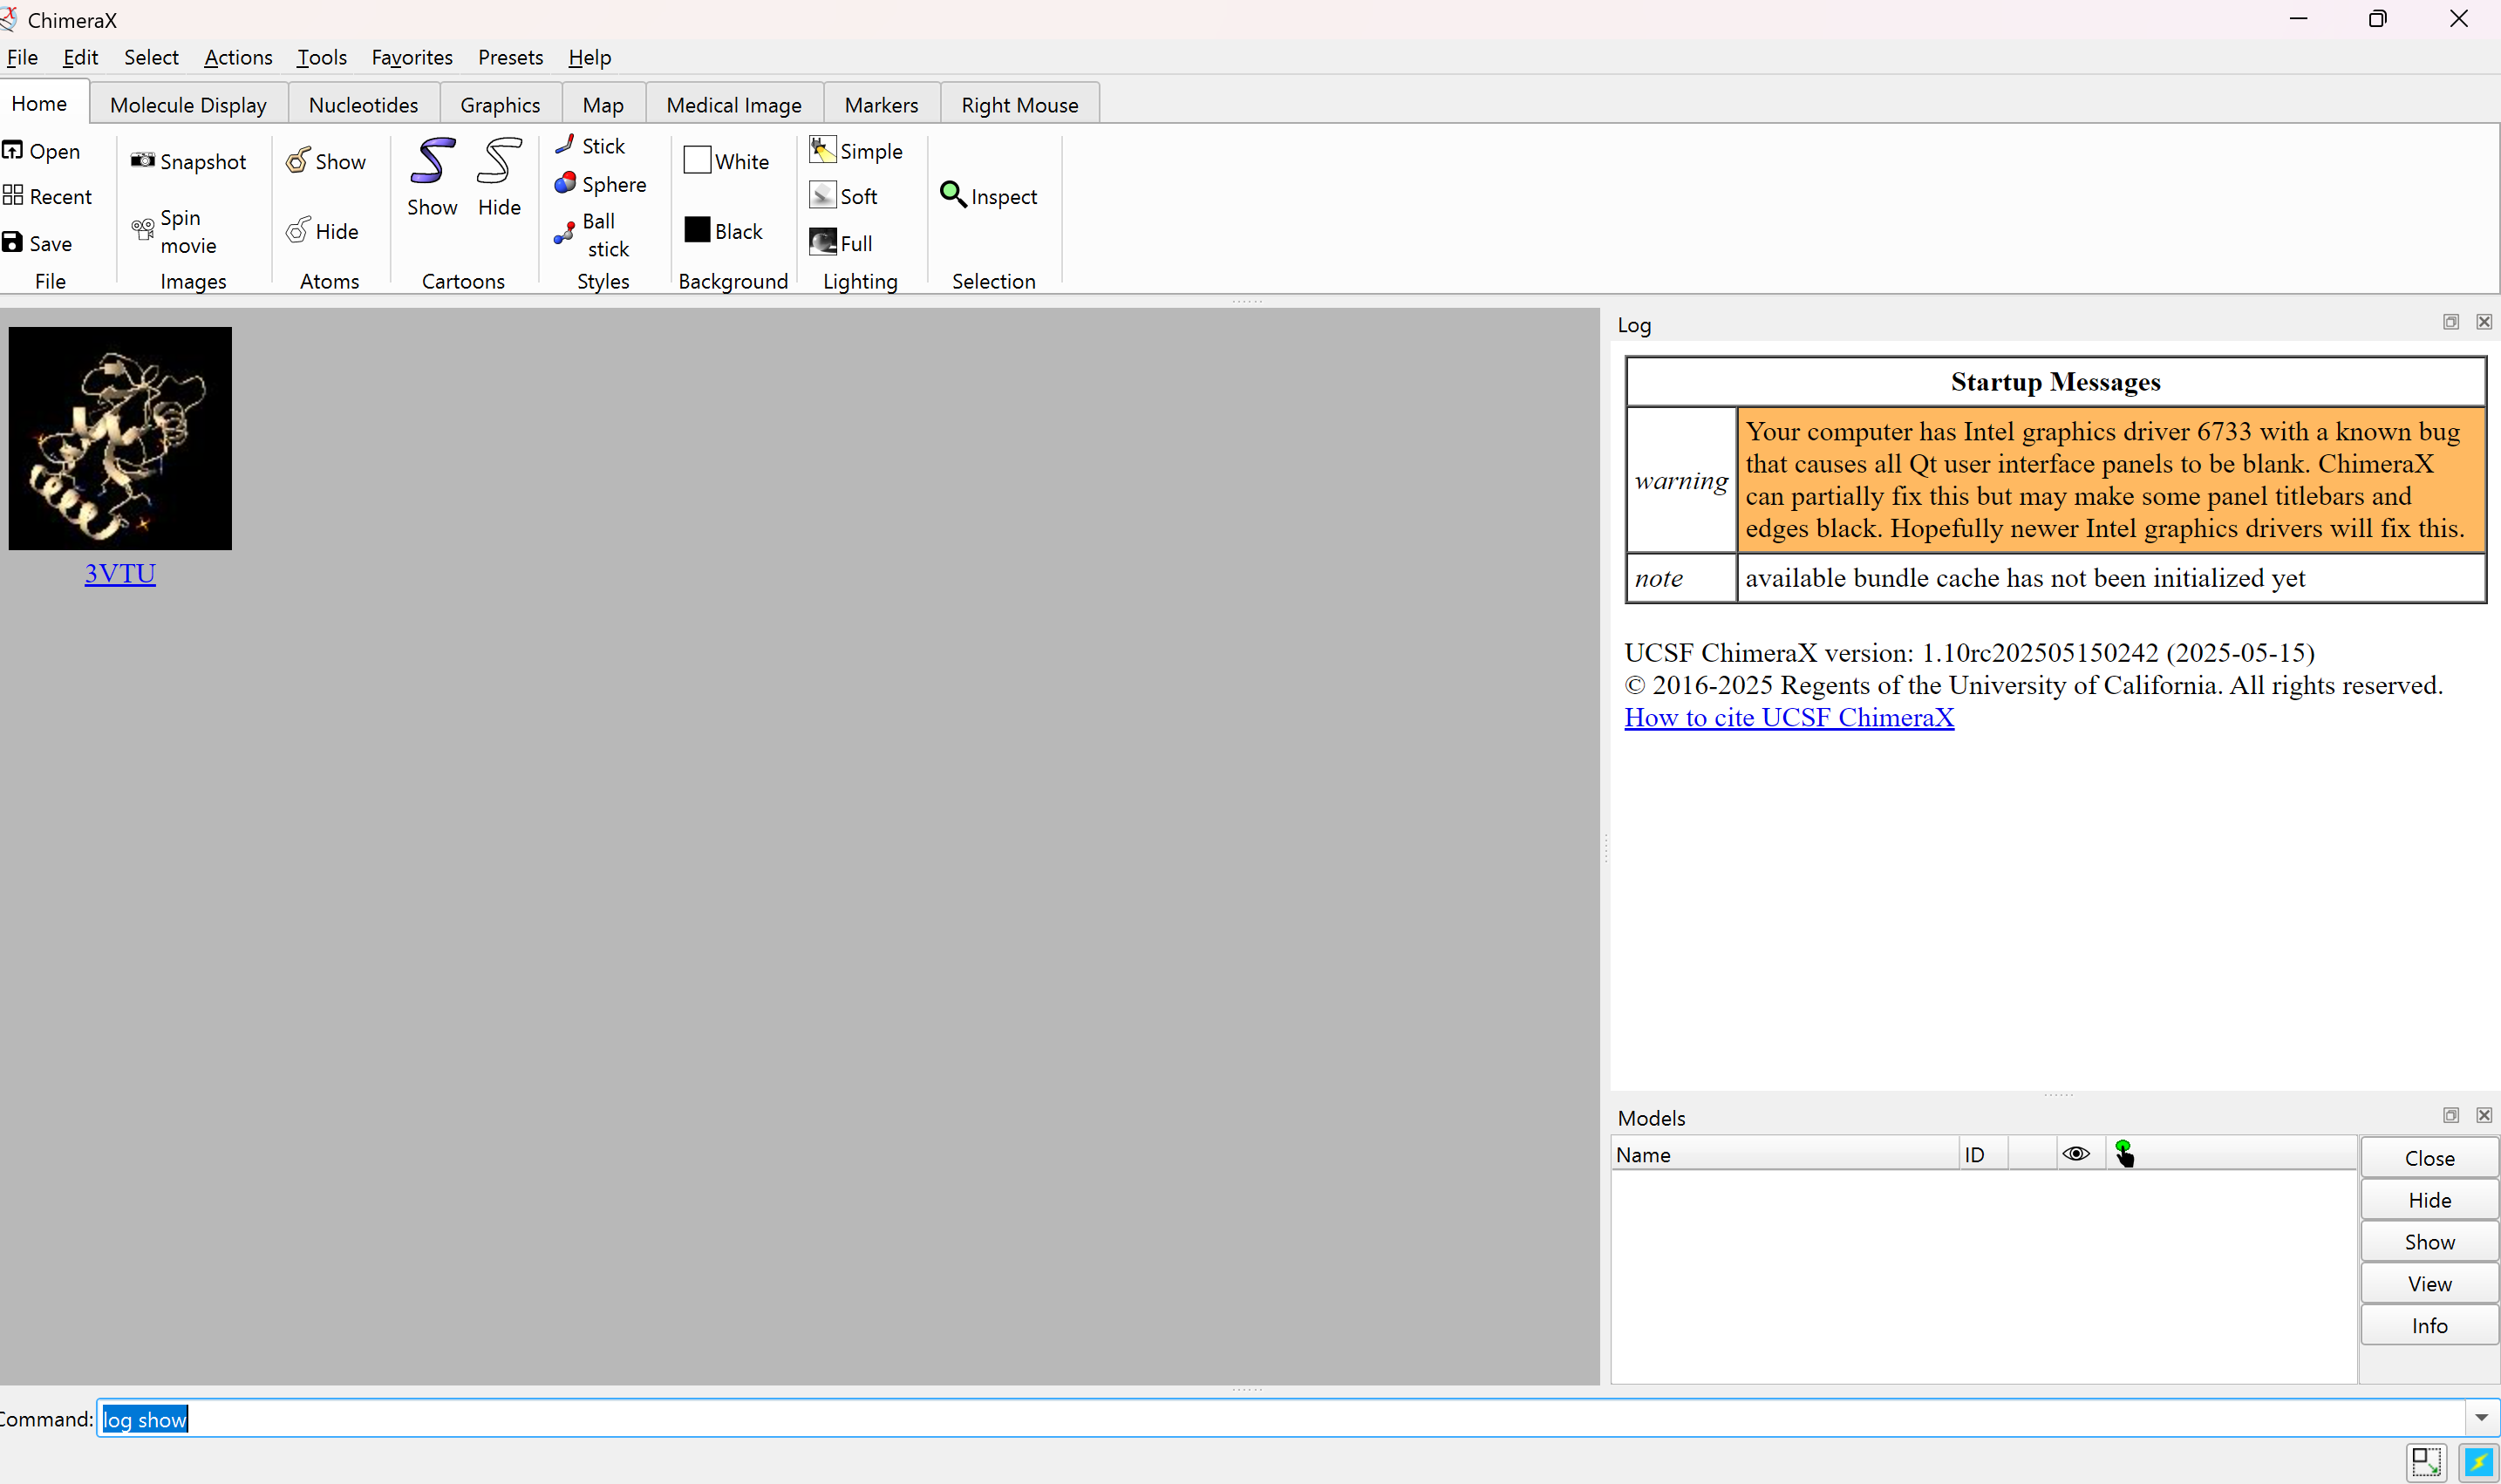Click the Spin movie icon

(x=143, y=230)
